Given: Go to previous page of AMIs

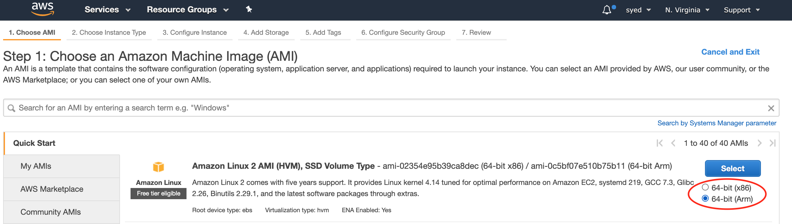Looking at the screenshot, I should (673, 143).
